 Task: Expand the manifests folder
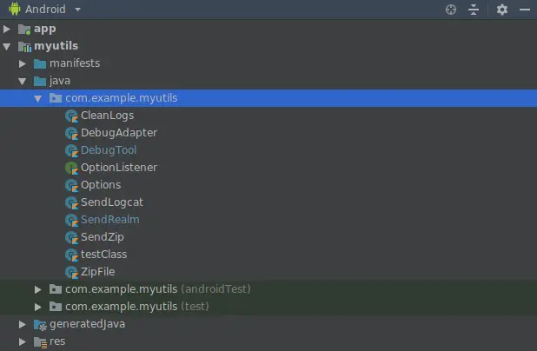pos(23,63)
